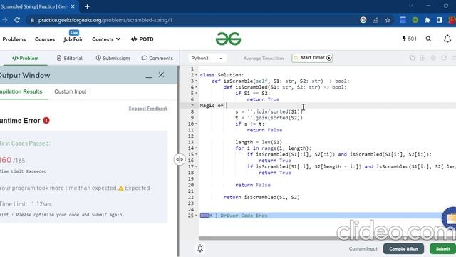Click the Custom Input link below editor

(x=363, y=249)
